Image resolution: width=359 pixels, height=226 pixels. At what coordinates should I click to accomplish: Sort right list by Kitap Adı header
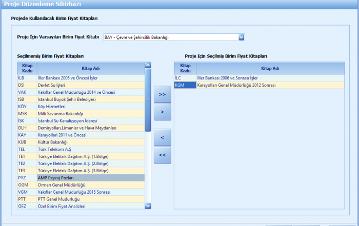click(270, 68)
